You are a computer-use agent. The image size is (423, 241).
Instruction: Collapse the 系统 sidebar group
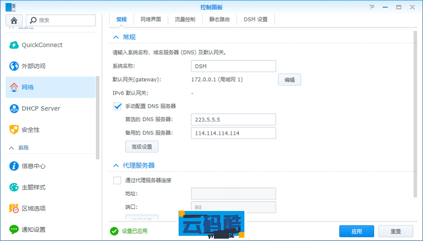(x=11, y=148)
